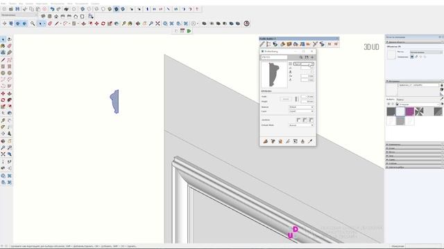Toggle the third icon in Entity Info toggles row
Image resolution: width=444 pixels, height=249 pixels.
(x=420, y=57)
